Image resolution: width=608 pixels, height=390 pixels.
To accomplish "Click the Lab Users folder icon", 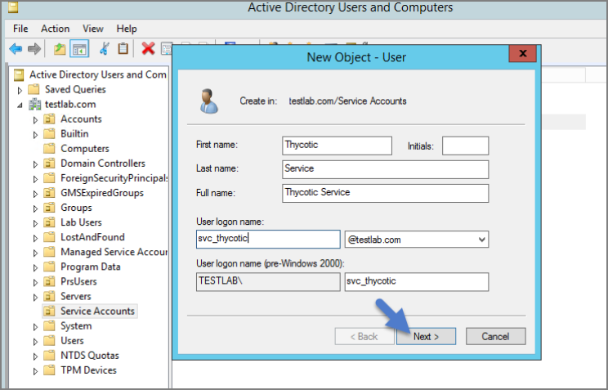I will pyautogui.click(x=49, y=222).
